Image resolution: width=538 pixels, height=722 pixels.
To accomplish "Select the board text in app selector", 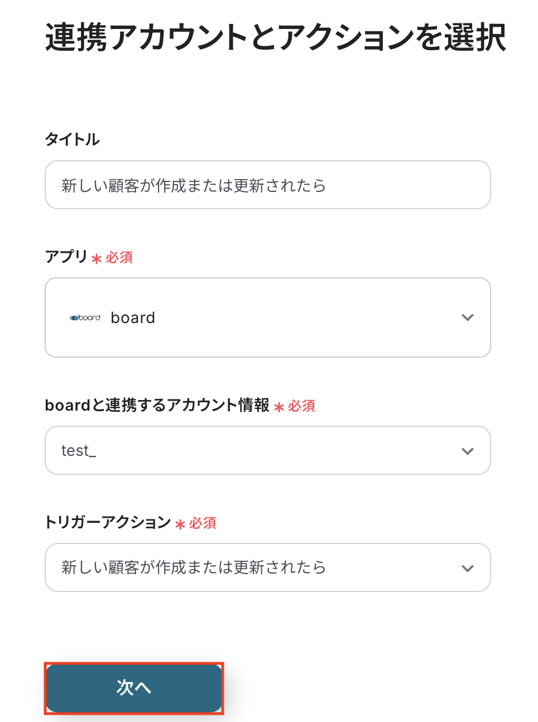I will (x=133, y=317).
